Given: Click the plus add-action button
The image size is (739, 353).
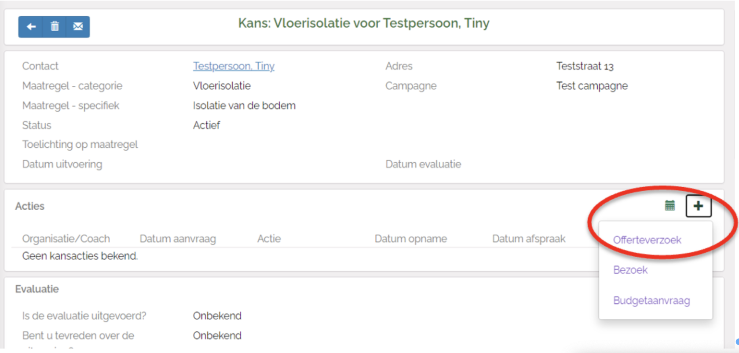Looking at the screenshot, I should pos(698,206).
